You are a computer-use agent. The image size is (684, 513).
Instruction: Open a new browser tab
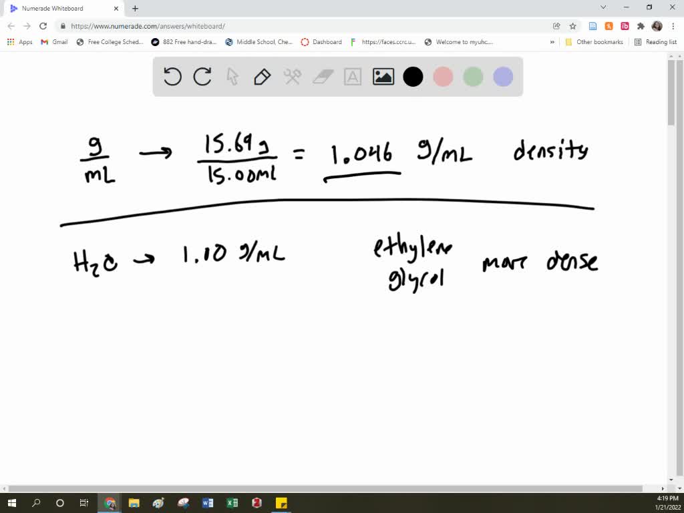pyautogui.click(x=135, y=9)
